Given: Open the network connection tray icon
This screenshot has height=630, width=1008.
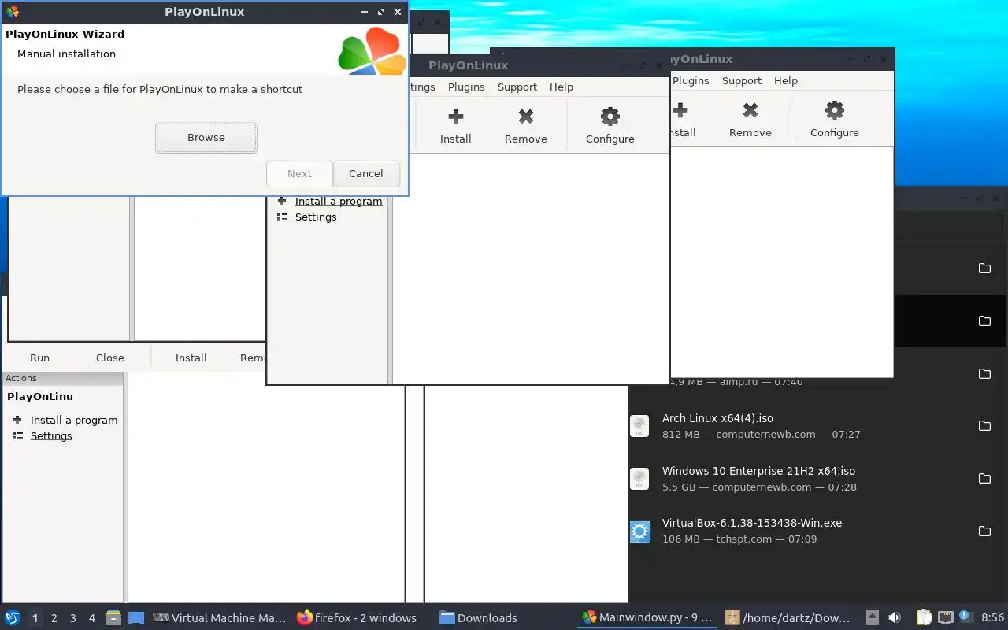Looking at the screenshot, I should pyautogui.click(x=945, y=618).
